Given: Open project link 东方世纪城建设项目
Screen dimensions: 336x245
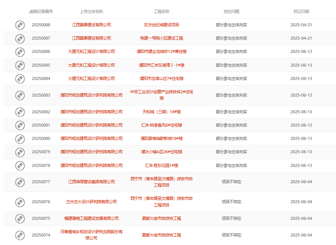Looking at the screenshot, I should [x=162, y=25].
